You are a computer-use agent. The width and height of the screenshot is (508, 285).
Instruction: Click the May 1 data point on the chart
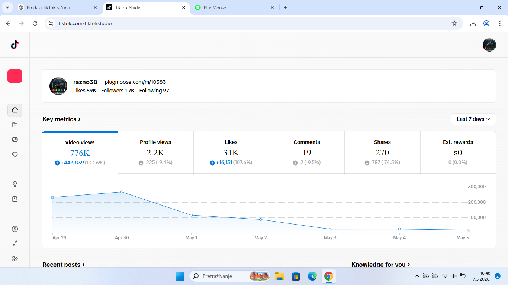191,215
